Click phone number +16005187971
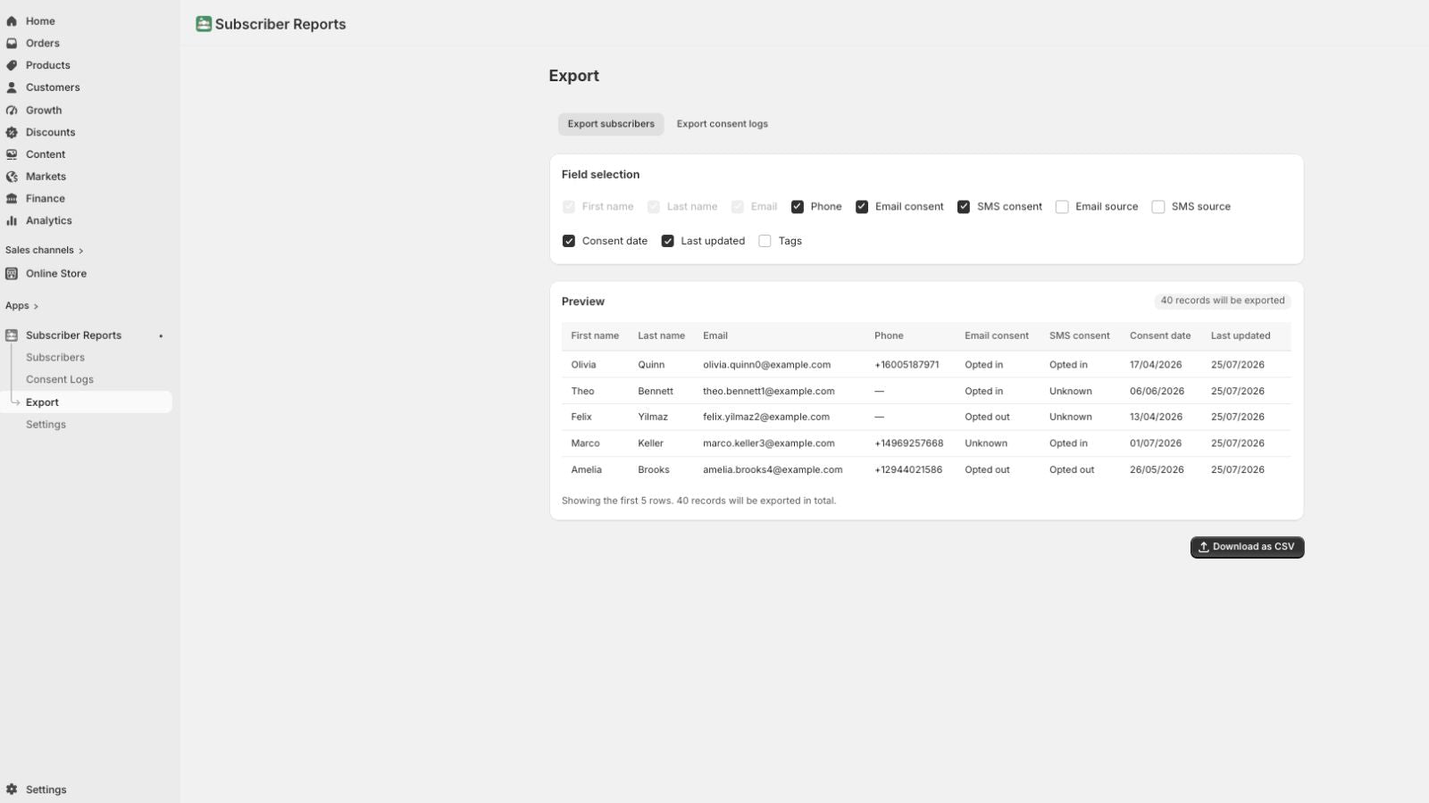The height and width of the screenshot is (803, 1429). (x=907, y=365)
